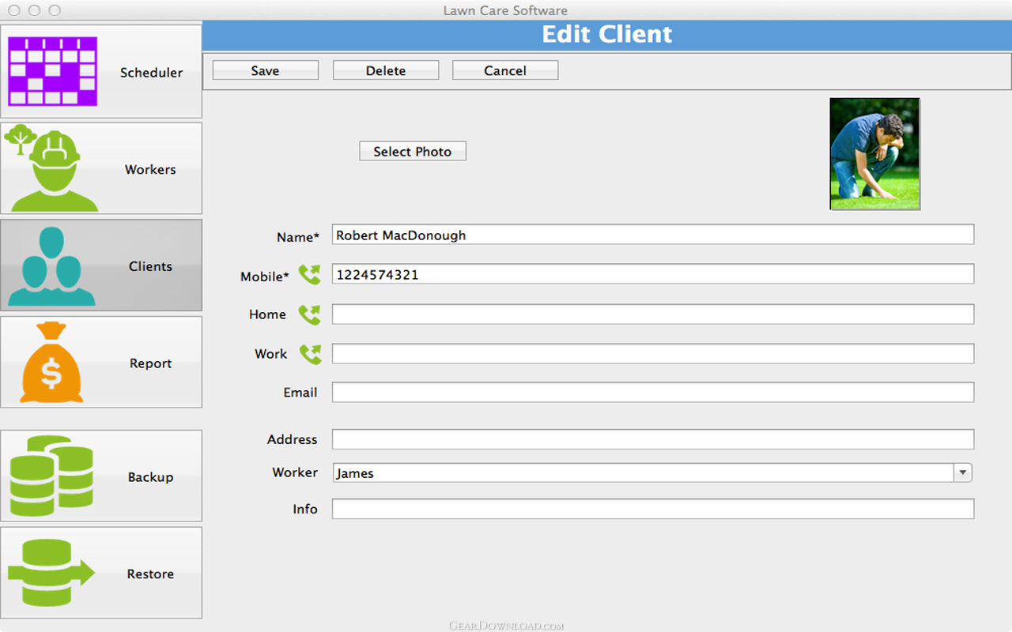Image resolution: width=1012 pixels, height=632 pixels.
Task: Select the Clients section label
Action: click(150, 266)
